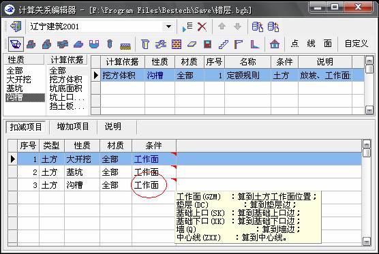Open the 辽宁建筑2001 rule dropdown
The height and width of the screenshot is (254, 379).
coord(168,27)
